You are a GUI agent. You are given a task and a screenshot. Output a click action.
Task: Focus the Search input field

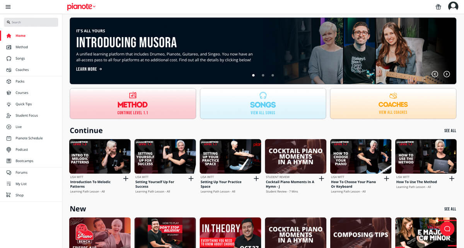point(31,22)
